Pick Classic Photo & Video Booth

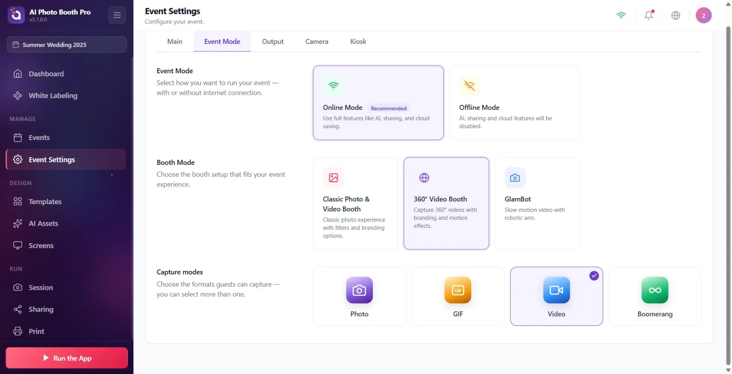(x=355, y=204)
